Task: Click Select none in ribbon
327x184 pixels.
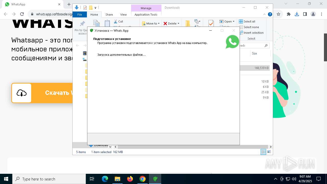Action: pyautogui.click(x=249, y=27)
